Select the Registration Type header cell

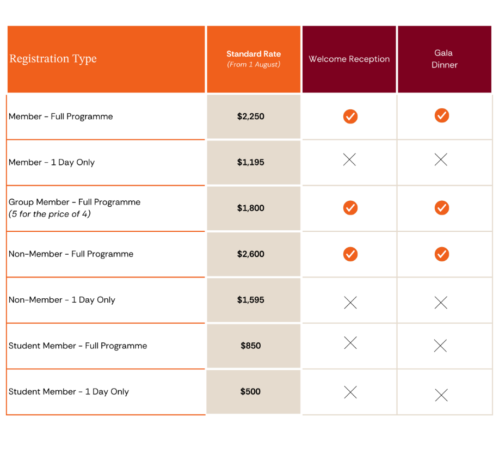(106, 59)
